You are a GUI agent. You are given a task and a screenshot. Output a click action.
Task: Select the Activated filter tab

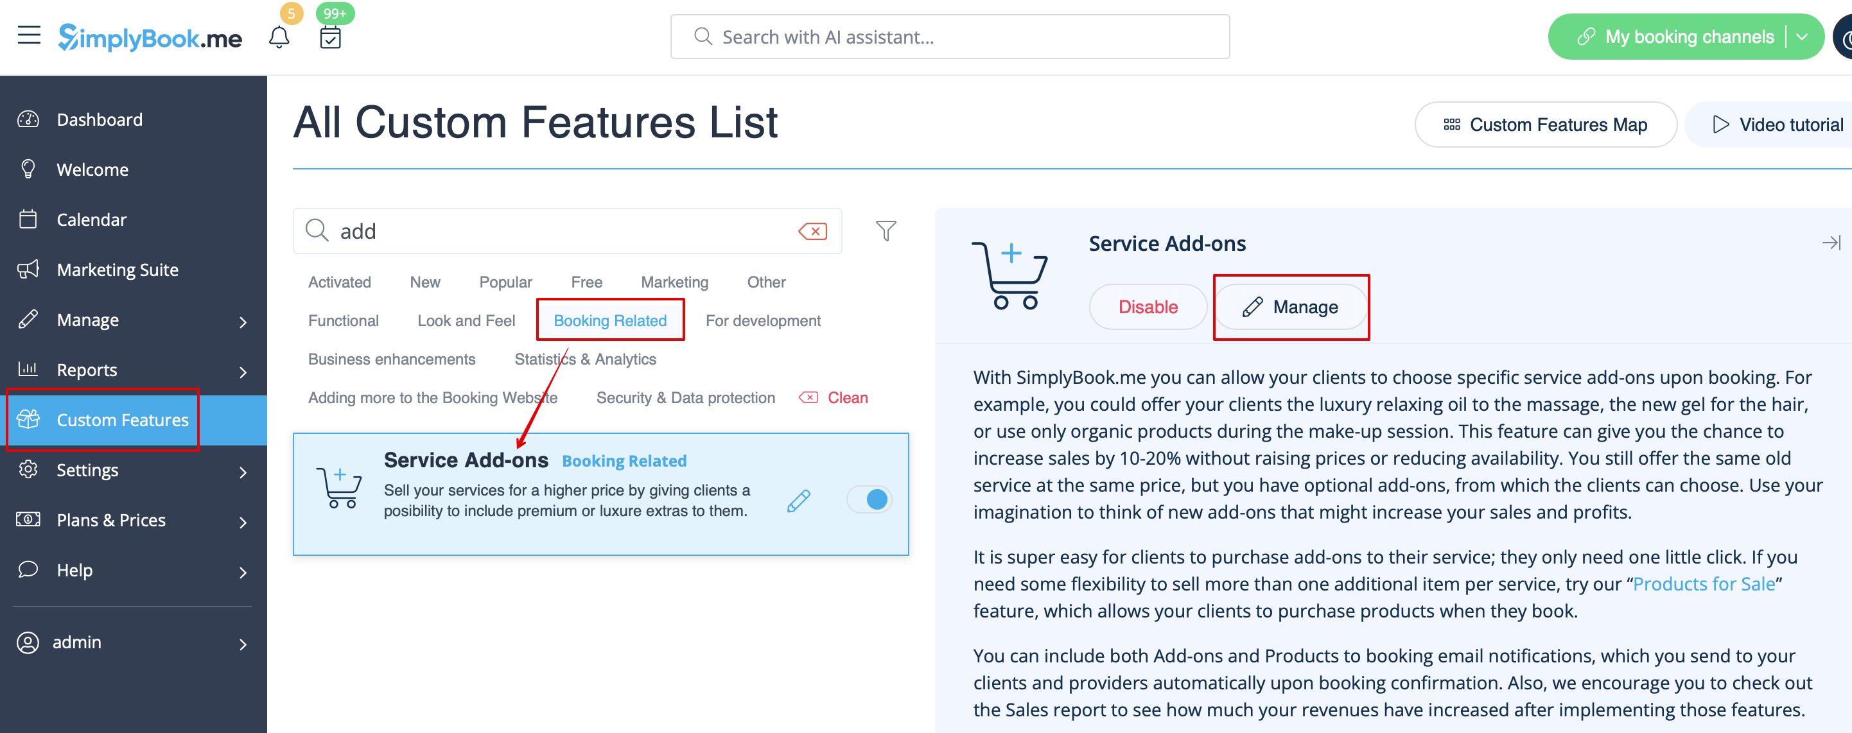(339, 282)
